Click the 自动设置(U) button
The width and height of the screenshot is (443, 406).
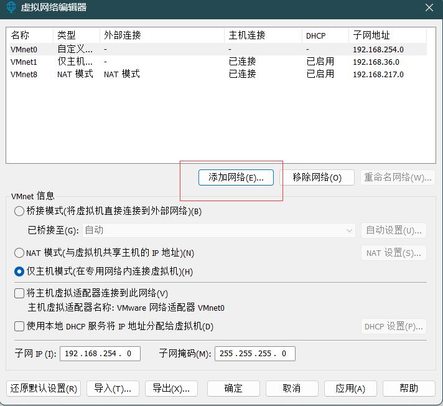click(394, 230)
